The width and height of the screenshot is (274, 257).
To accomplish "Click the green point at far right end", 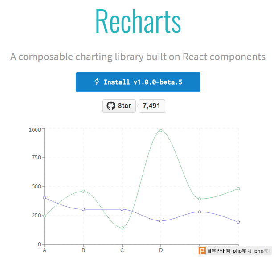I will click(238, 189).
